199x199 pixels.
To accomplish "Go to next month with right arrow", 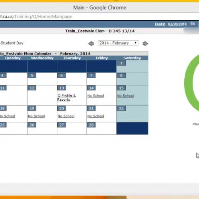I will [x=145, y=43].
